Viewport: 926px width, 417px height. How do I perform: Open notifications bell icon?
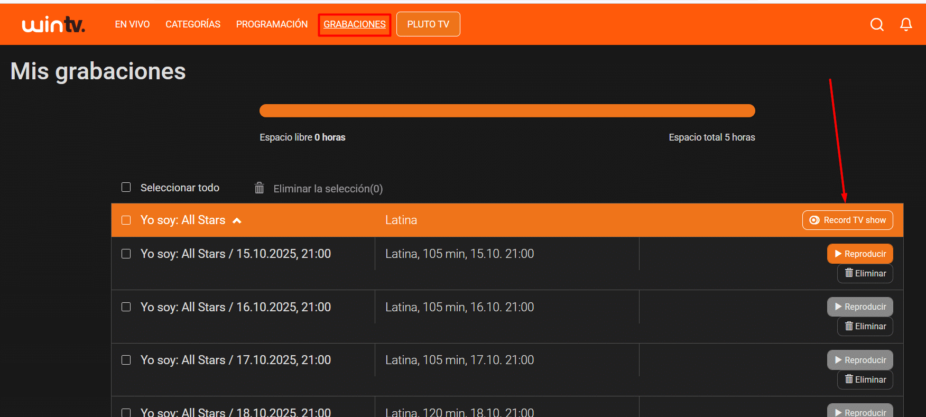pyautogui.click(x=906, y=24)
